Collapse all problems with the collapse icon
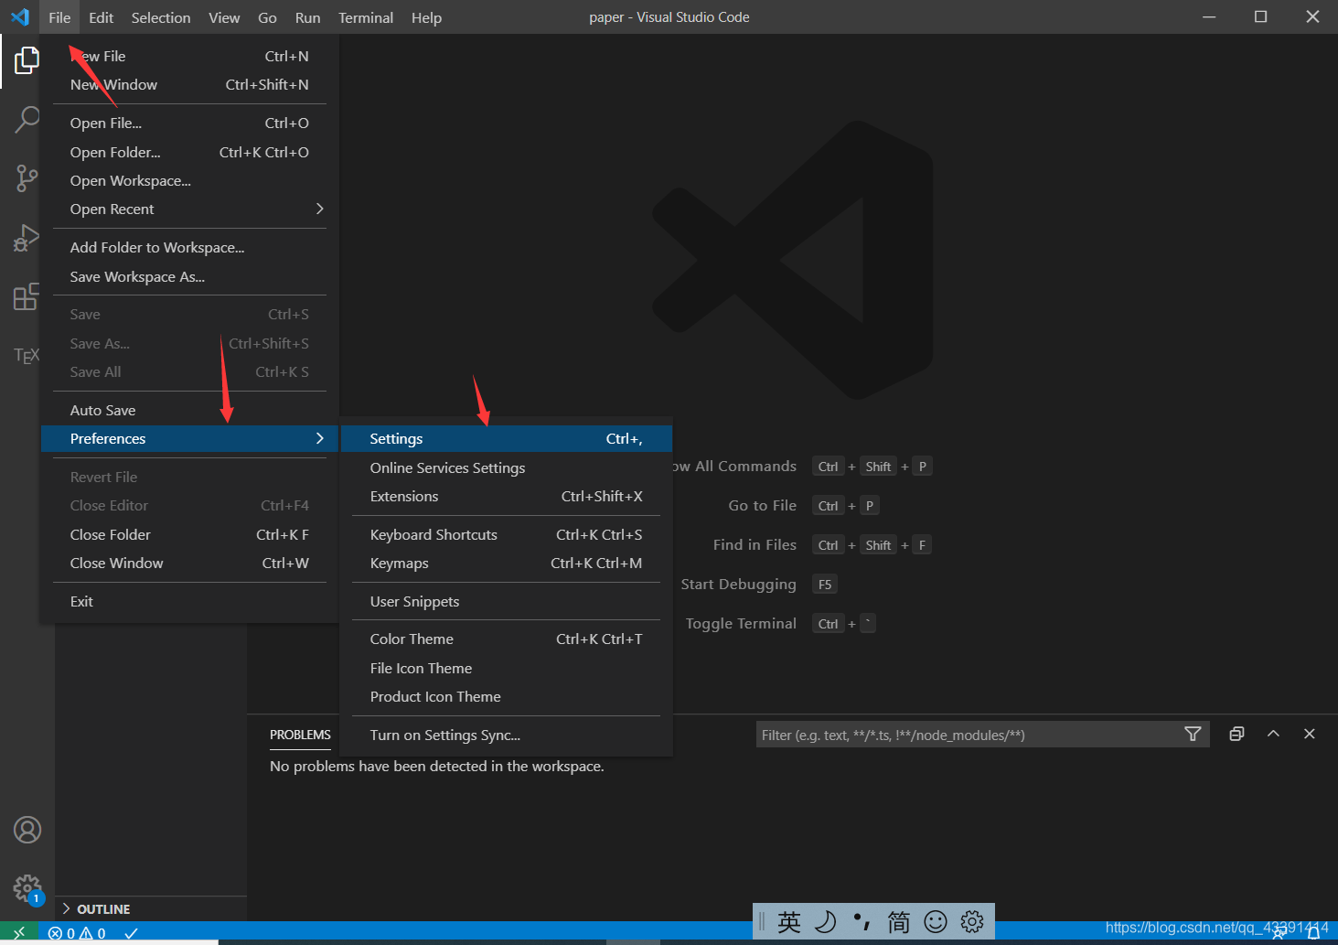Image resolution: width=1338 pixels, height=945 pixels. tap(1236, 734)
